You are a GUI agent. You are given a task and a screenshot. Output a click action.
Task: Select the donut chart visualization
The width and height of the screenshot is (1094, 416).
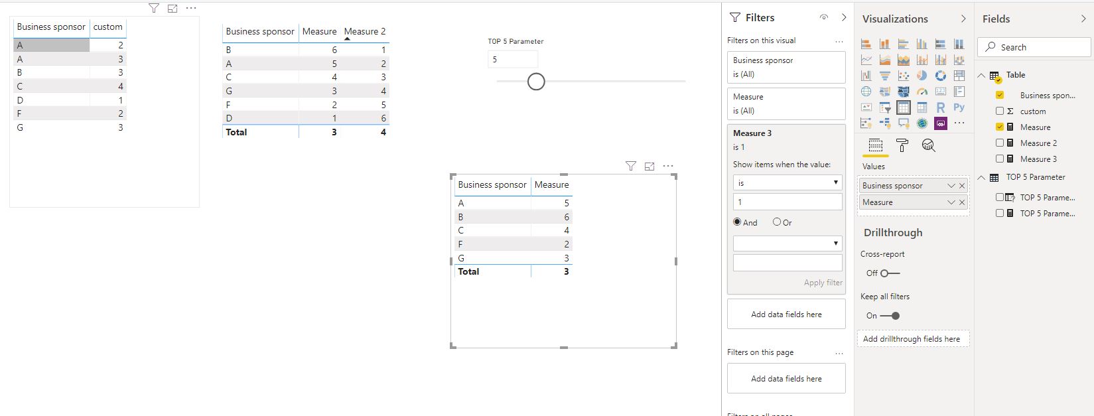coord(940,76)
